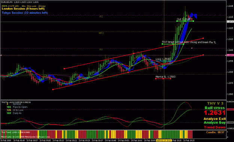
Task: Click the '120 Hi to Low' readout
Action: click(x=15, y=110)
